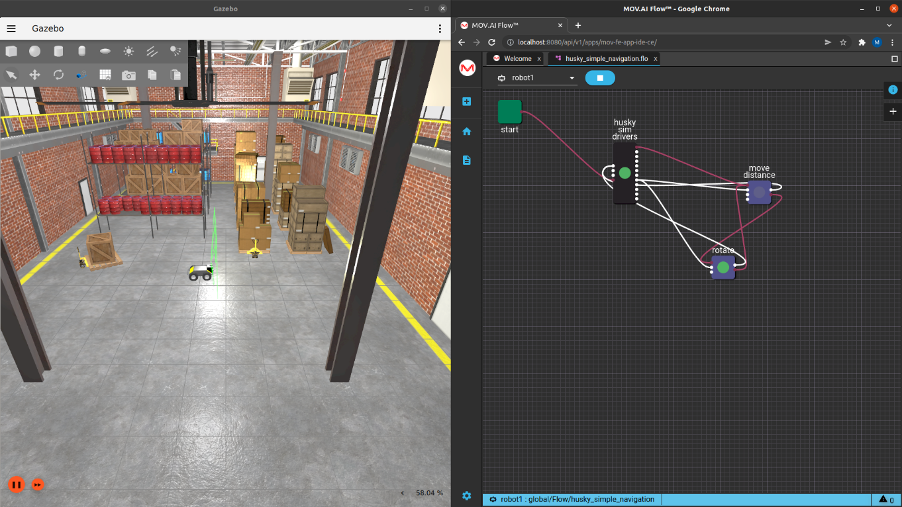
Task: Insert a cylinder shape in Gazebo
Action: [x=58, y=51]
